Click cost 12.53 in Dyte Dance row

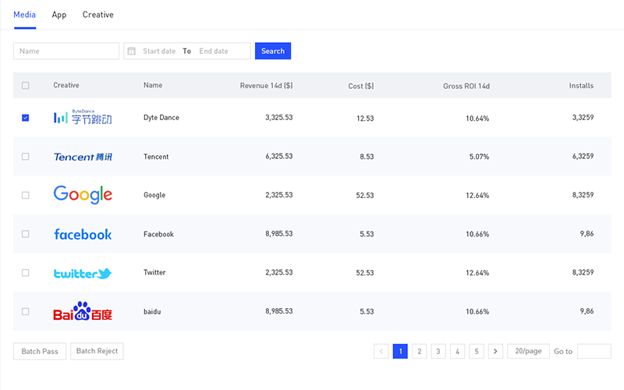(365, 119)
